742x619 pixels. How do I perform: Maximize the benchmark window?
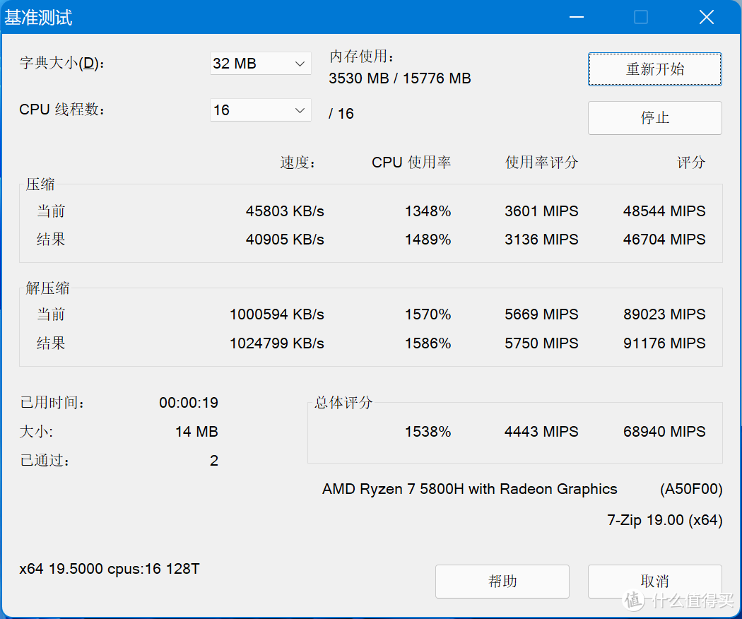641,17
